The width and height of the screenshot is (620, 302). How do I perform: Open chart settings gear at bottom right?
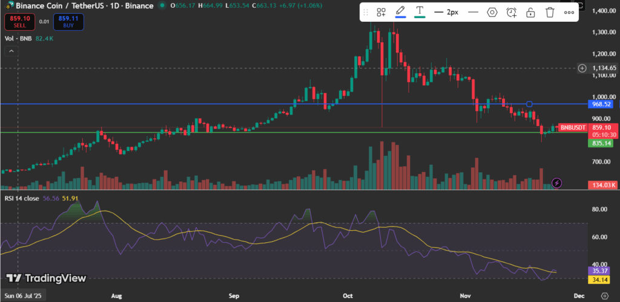click(x=605, y=296)
